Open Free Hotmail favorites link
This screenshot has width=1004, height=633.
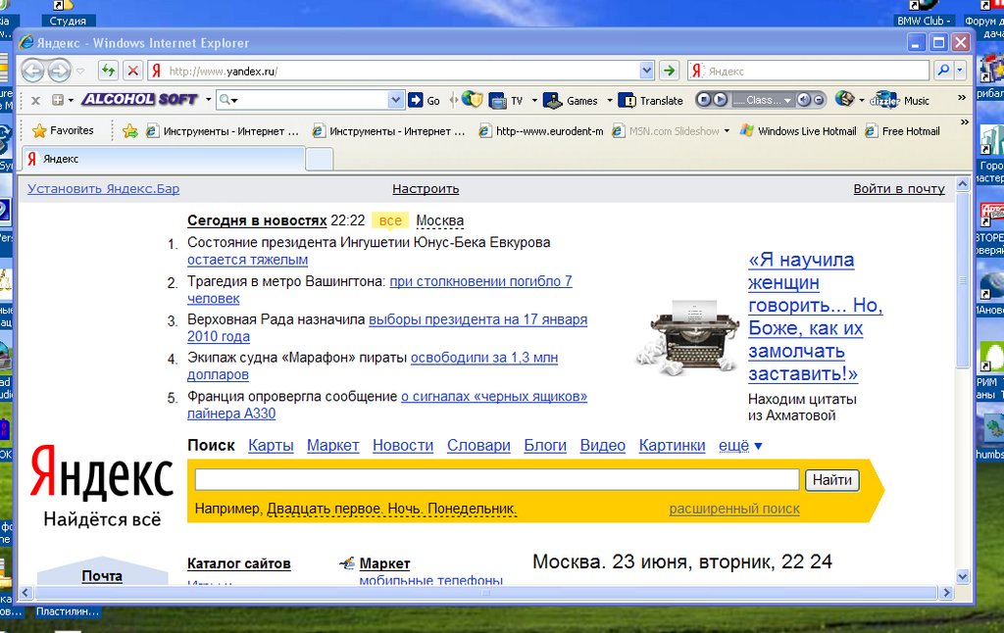point(902,131)
